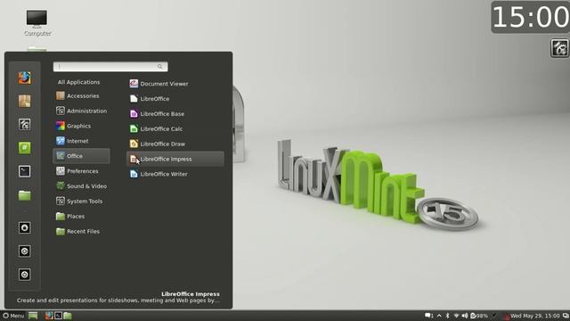
Task: Click the Logout favorites button
Action: pos(24,251)
